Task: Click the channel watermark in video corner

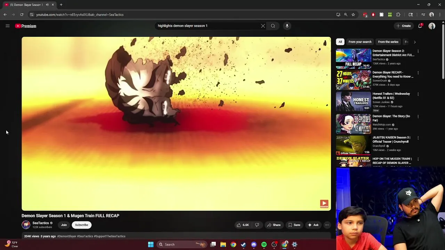Action: tap(324, 204)
